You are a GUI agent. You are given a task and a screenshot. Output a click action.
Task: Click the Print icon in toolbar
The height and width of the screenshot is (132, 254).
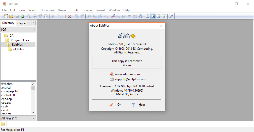pyautogui.click(x=35, y=16)
